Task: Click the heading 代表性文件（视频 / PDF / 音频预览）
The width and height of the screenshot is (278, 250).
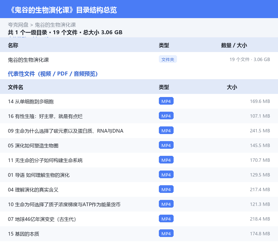Action: tap(53, 74)
